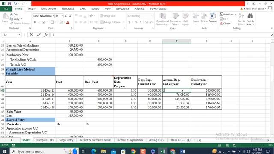The width and height of the screenshot is (274, 154).
Task: Confirm entry with formula bar checkmark
Action: tap(39, 35)
